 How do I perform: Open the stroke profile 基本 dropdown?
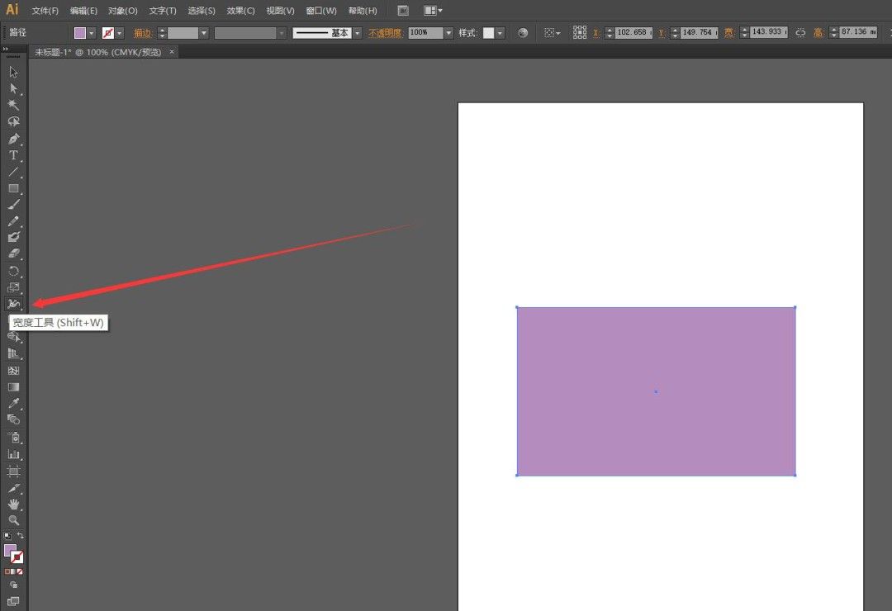tap(358, 33)
